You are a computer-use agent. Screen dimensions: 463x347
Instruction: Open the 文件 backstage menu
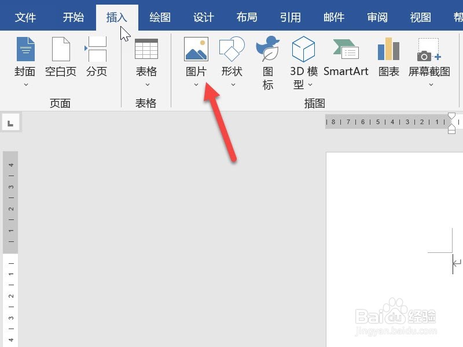(25, 17)
